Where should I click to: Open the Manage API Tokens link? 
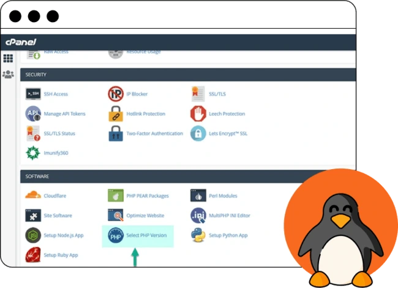coord(64,114)
